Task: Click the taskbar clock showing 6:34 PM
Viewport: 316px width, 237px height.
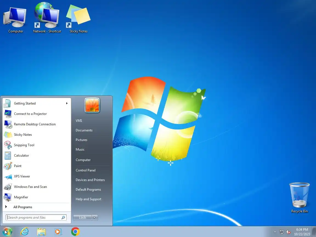Action: (302, 232)
